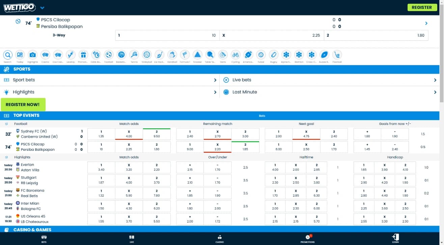This screenshot has height=245, width=444.
Task: Click the Darts sport icon
Action: 223,55
